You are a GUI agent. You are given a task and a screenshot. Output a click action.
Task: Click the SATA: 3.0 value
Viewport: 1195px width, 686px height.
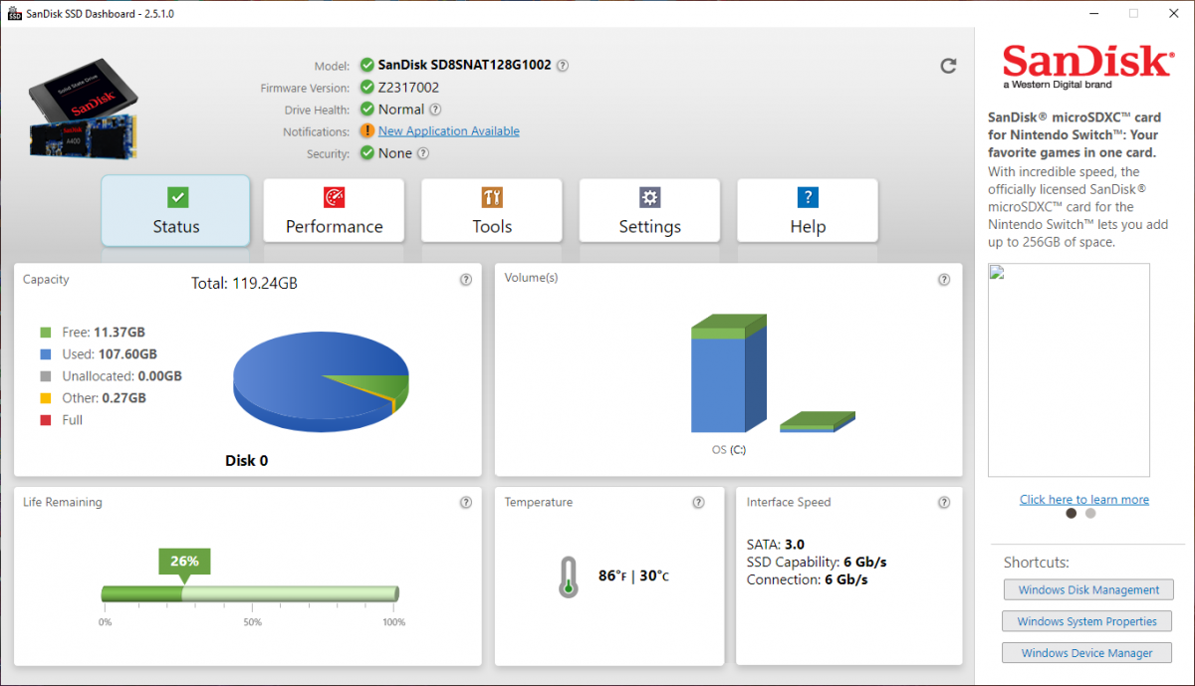coord(776,545)
